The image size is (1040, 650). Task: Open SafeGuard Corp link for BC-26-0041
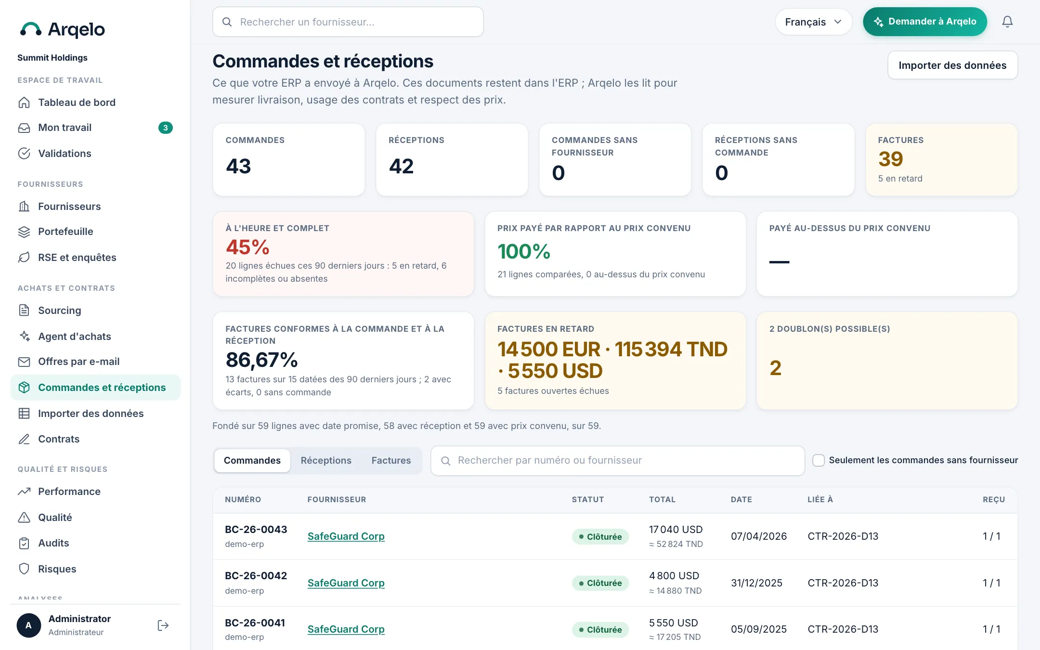[346, 629]
